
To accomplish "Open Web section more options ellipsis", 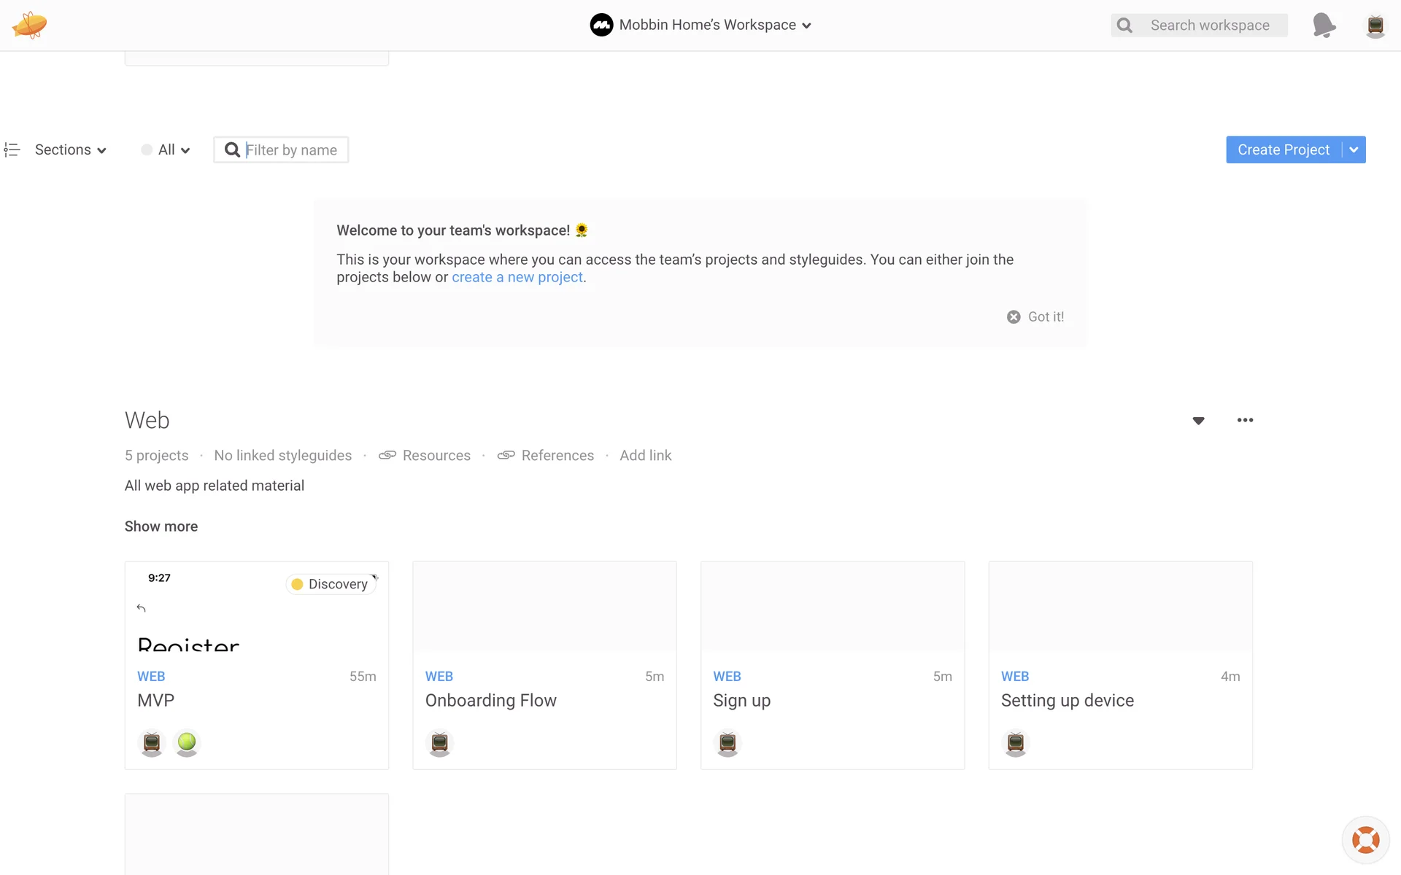I will coord(1245,420).
